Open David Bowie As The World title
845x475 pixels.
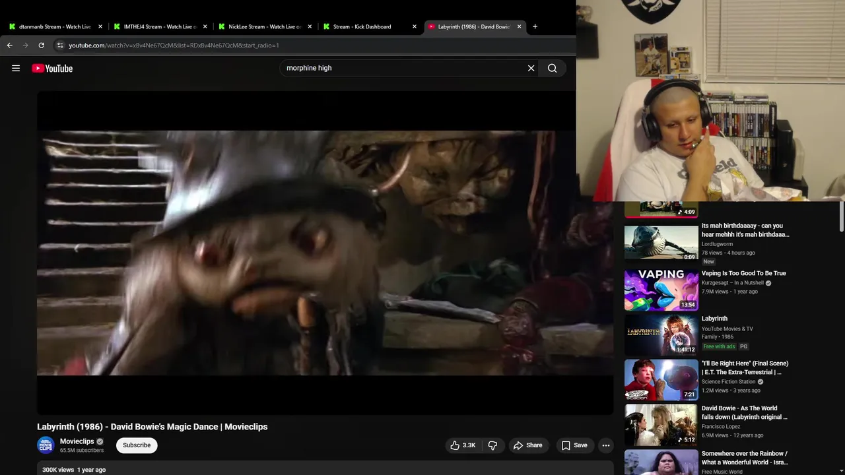click(744, 412)
